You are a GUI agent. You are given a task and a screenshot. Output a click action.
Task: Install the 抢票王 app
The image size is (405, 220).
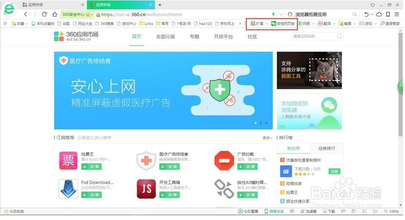pyautogui.click(x=91, y=167)
